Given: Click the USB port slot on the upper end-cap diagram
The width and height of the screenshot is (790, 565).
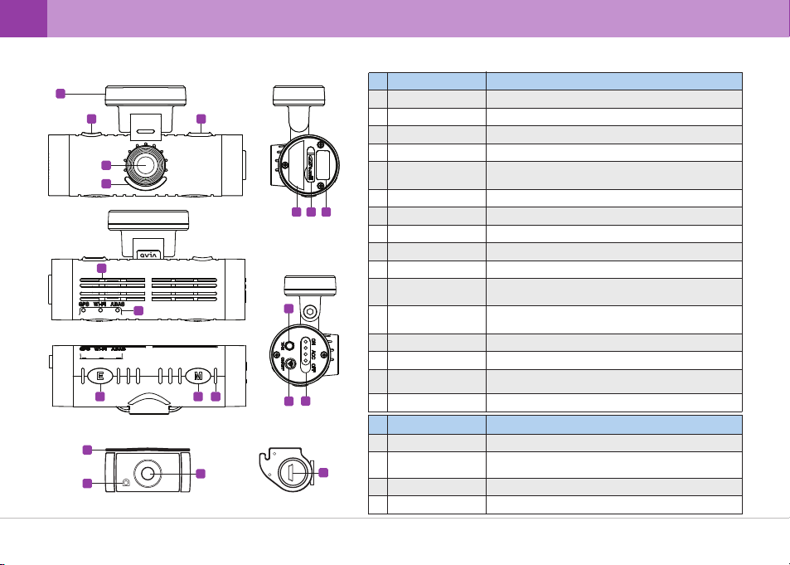Looking at the screenshot, I should tap(311, 164).
